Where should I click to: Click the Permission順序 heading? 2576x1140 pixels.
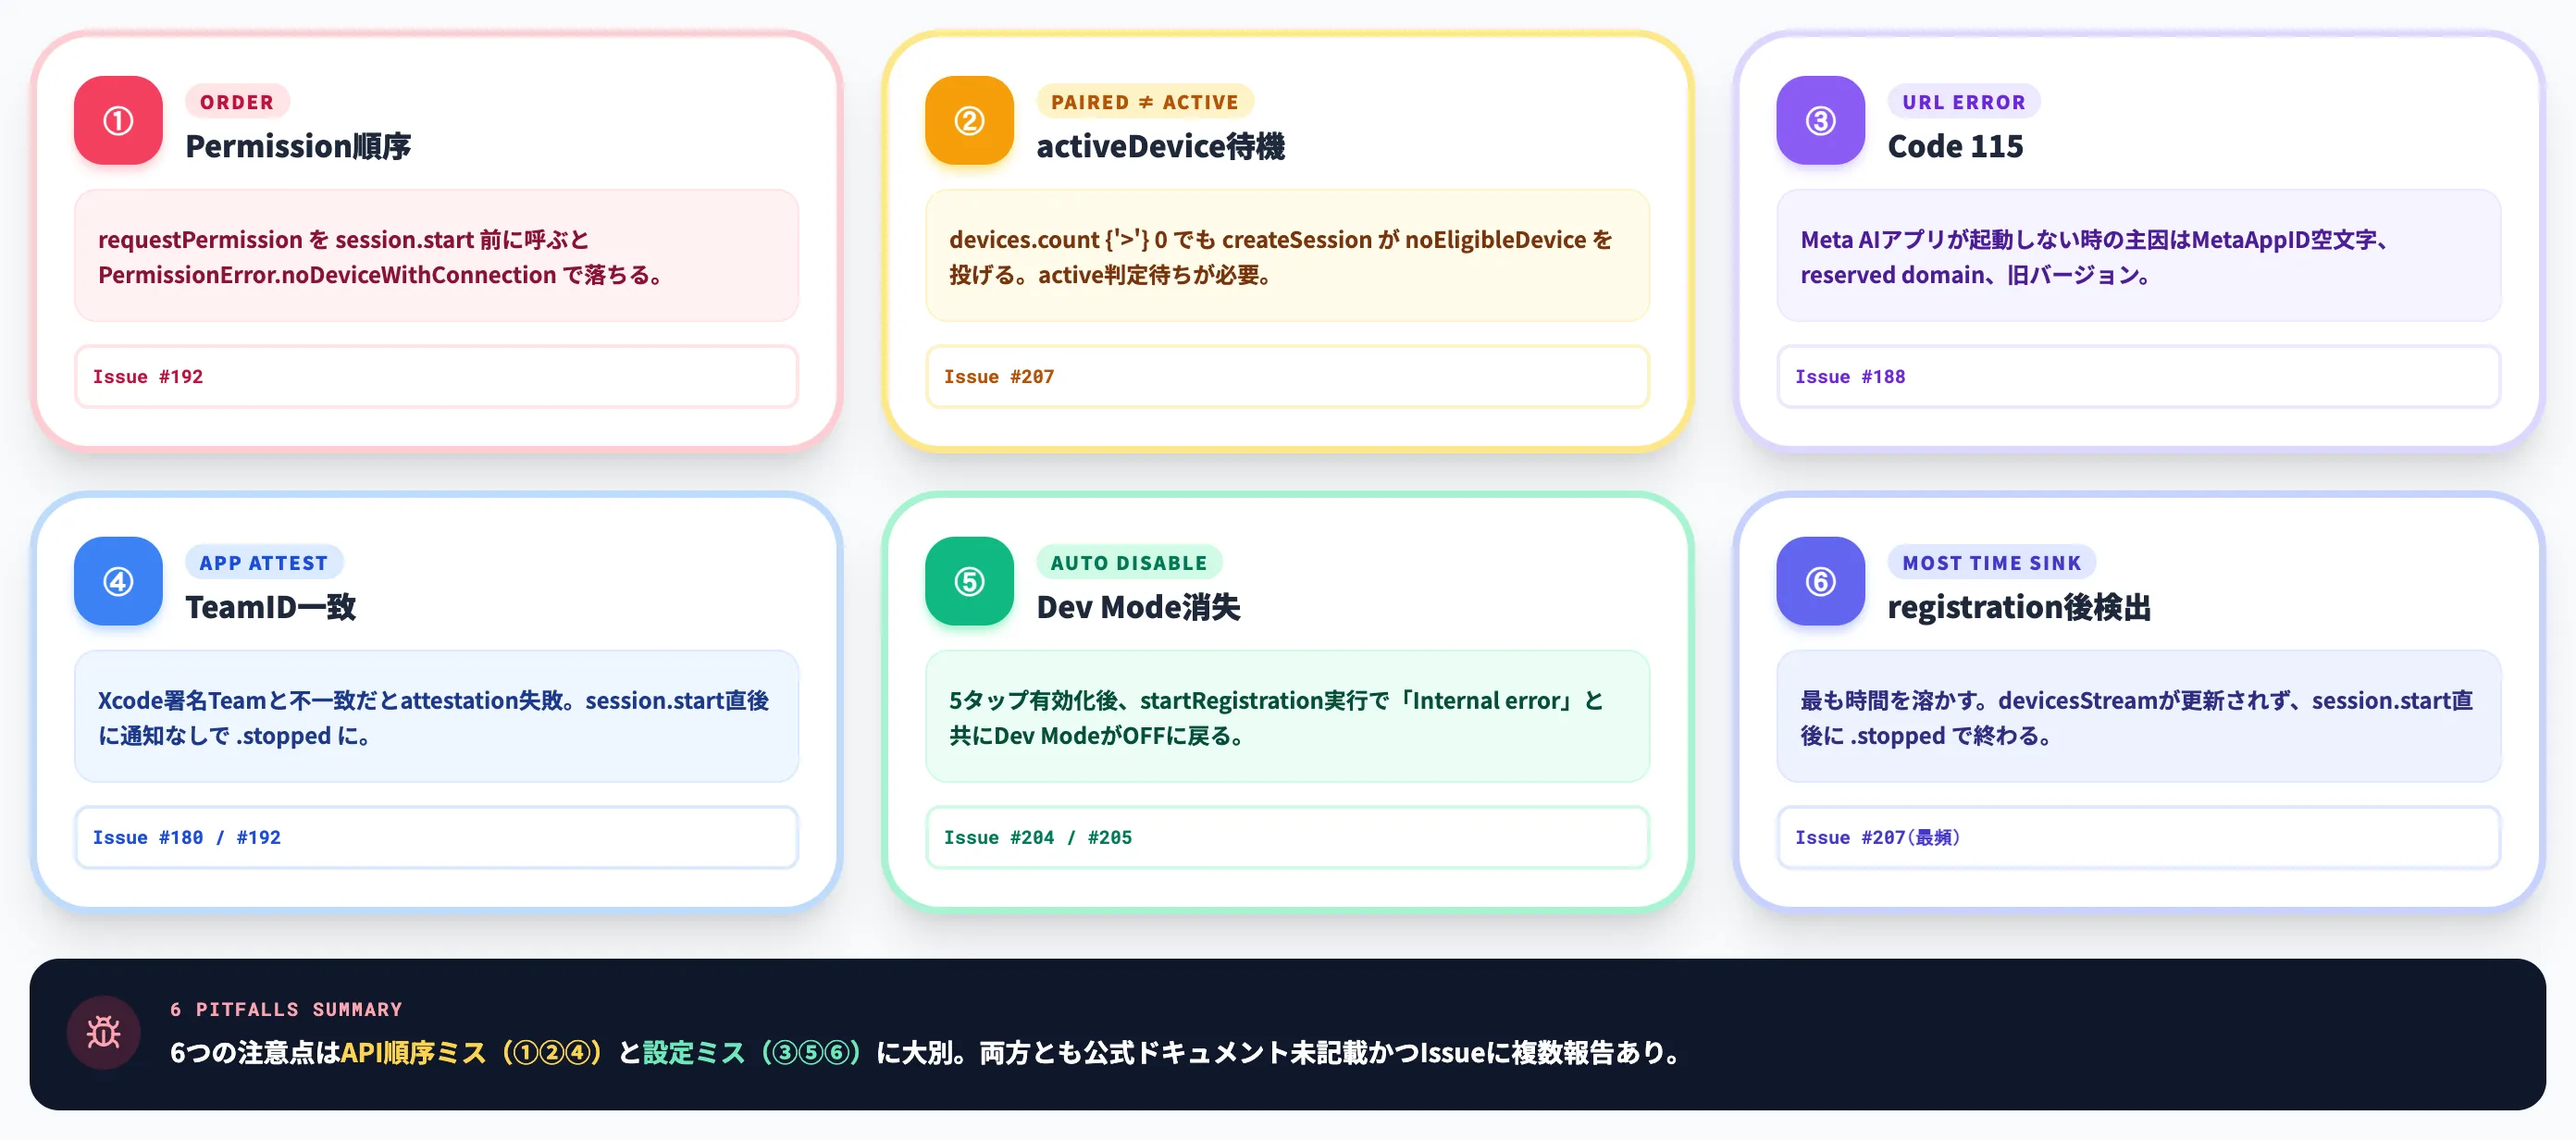tap(298, 147)
